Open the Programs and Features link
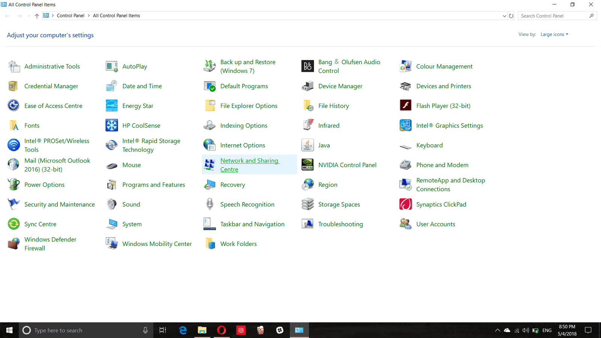Viewport: 601px width, 338px height. coord(154,185)
